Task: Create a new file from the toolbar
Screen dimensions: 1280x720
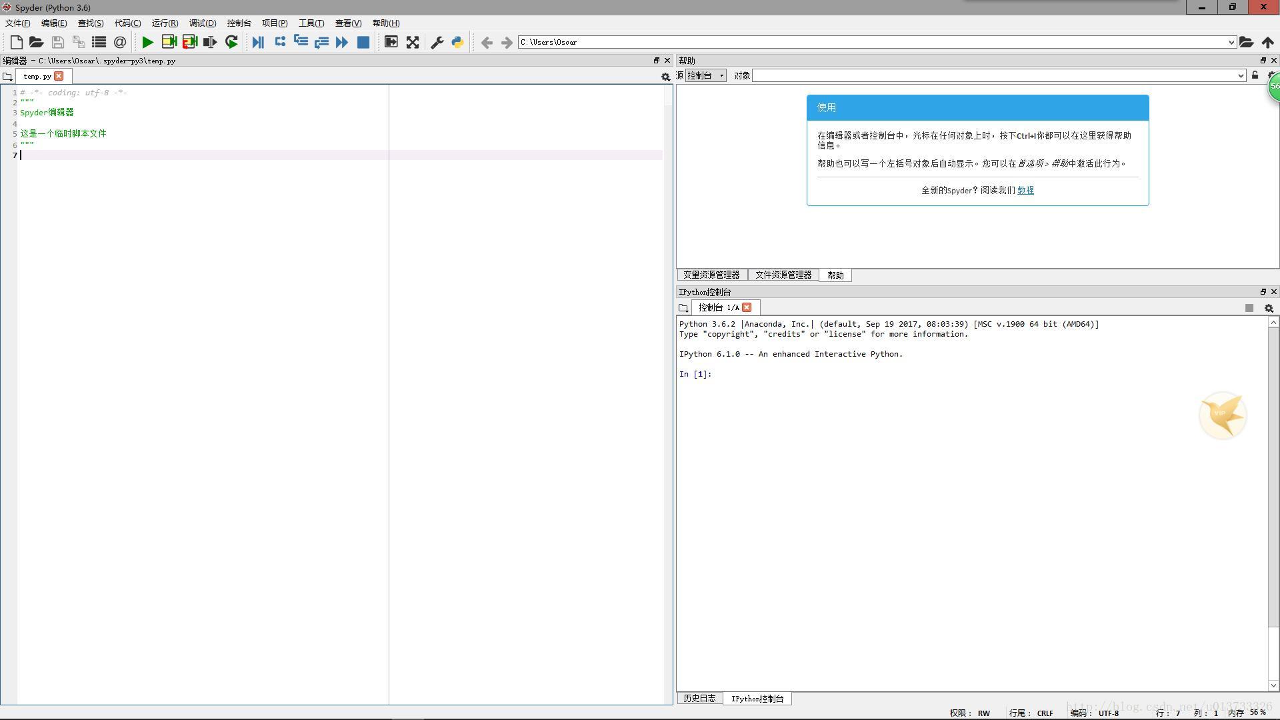Action: [17, 42]
